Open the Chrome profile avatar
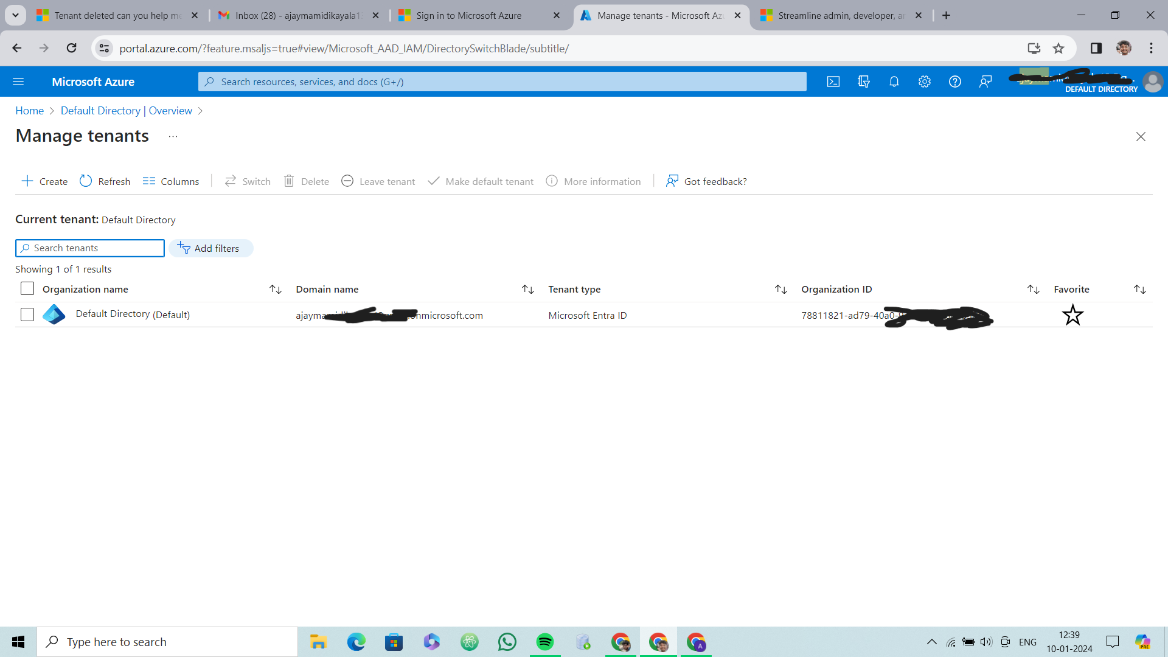The image size is (1168, 657). coord(1124,48)
